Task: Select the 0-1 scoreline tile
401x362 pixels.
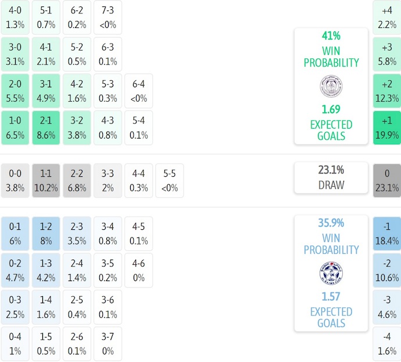Action: coord(15,233)
